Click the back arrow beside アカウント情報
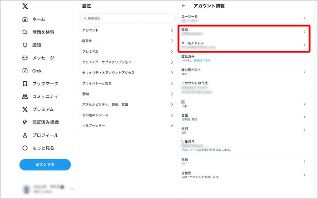This screenshot has width=318, height=199. click(x=184, y=6)
